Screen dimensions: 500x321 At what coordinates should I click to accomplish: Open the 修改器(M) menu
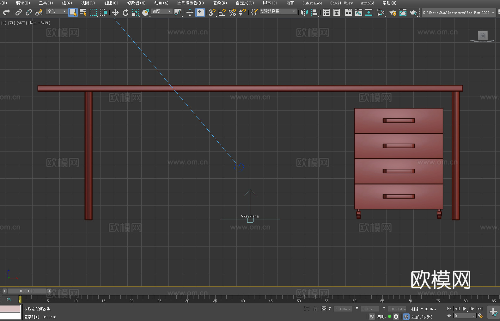(x=136, y=3)
